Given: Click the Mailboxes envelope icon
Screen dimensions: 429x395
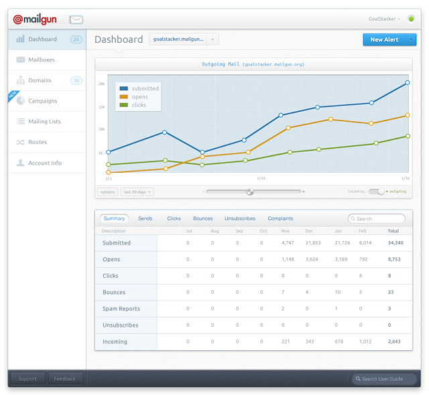Looking at the screenshot, I should (21, 60).
